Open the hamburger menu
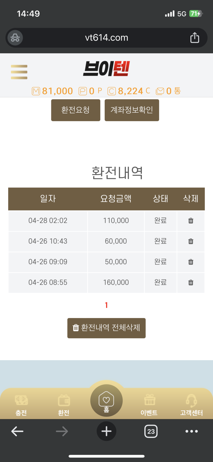The image size is (213, 462). (x=19, y=72)
